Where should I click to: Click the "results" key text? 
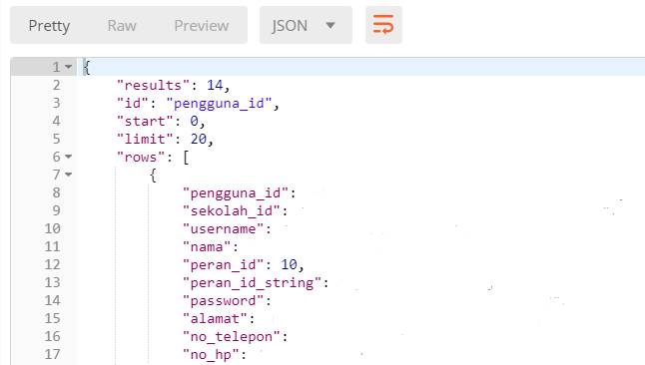click(153, 85)
